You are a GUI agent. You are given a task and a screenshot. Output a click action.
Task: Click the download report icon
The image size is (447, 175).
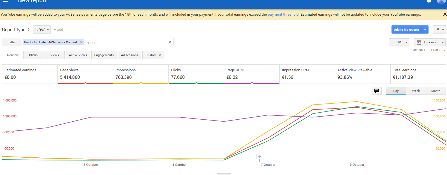click(438, 30)
